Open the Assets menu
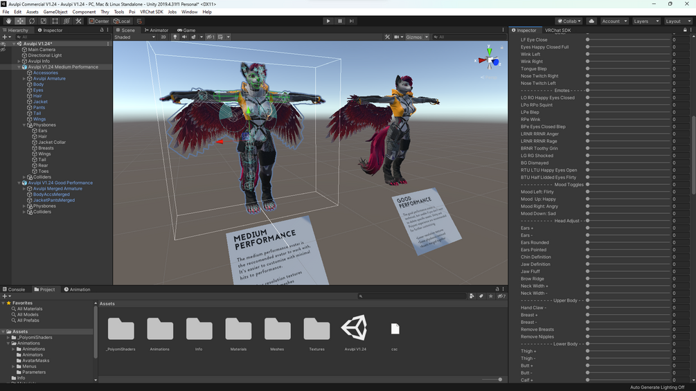Image resolution: width=696 pixels, height=391 pixels. [32, 12]
